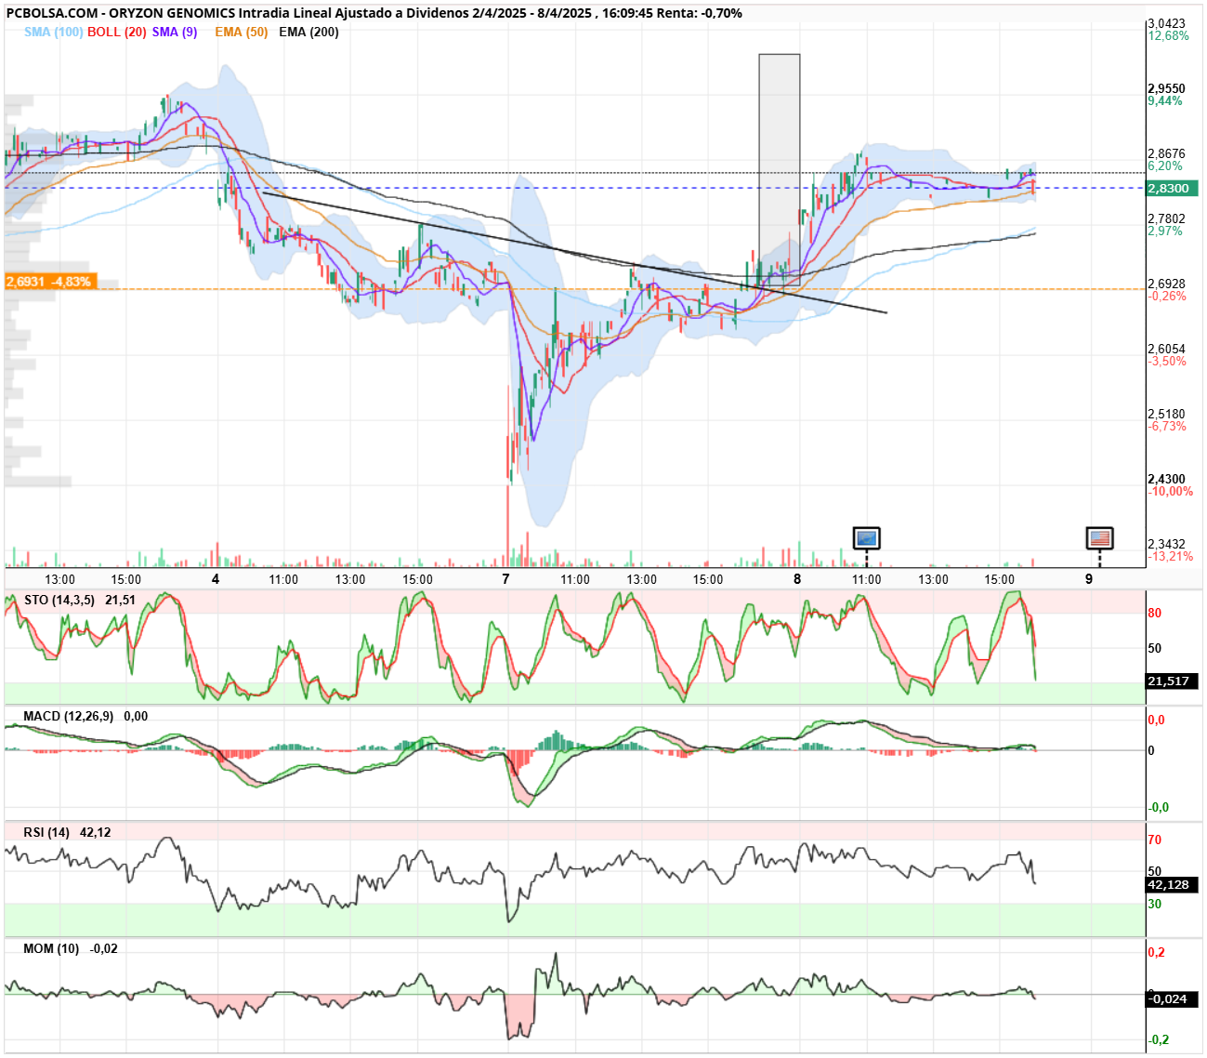
Task: Click the 2,6928 price axis label
Action: (x=1166, y=284)
